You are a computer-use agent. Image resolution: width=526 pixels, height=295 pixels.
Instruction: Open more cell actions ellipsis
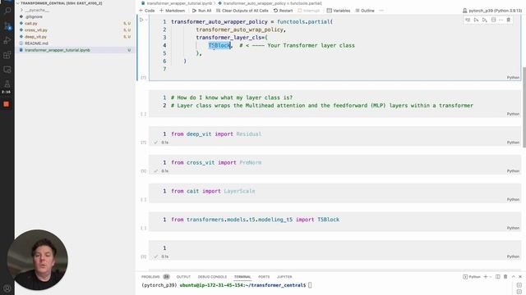501,20
